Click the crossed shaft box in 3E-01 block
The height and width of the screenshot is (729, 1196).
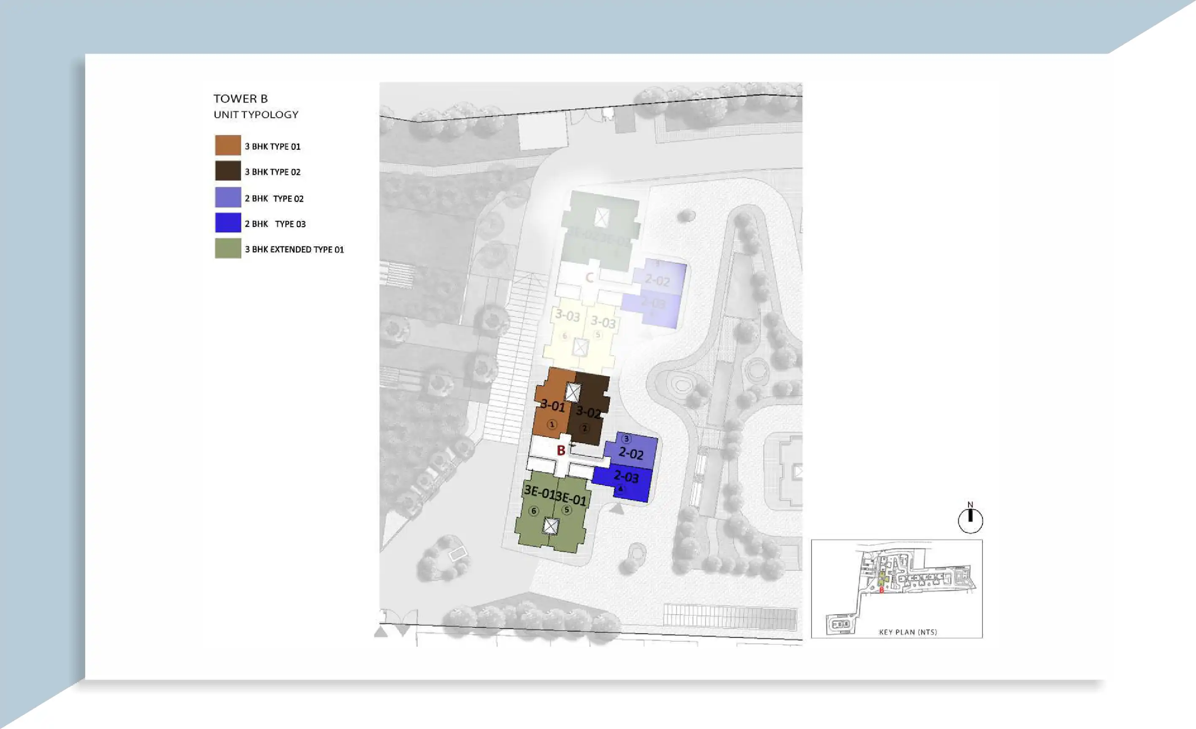(550, 526)
